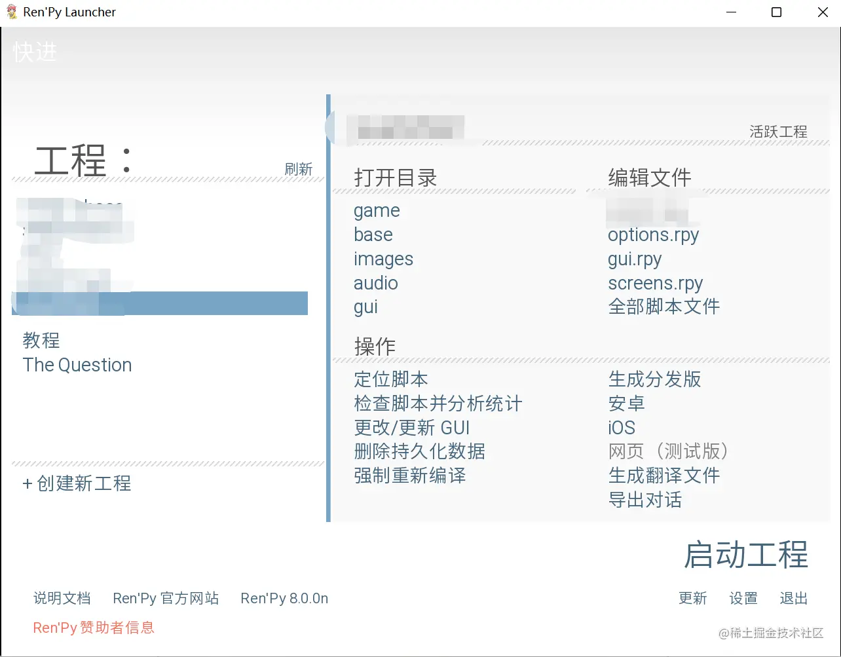Open 设置 preferences
841x657 pixels.
(x=743, y=598)
